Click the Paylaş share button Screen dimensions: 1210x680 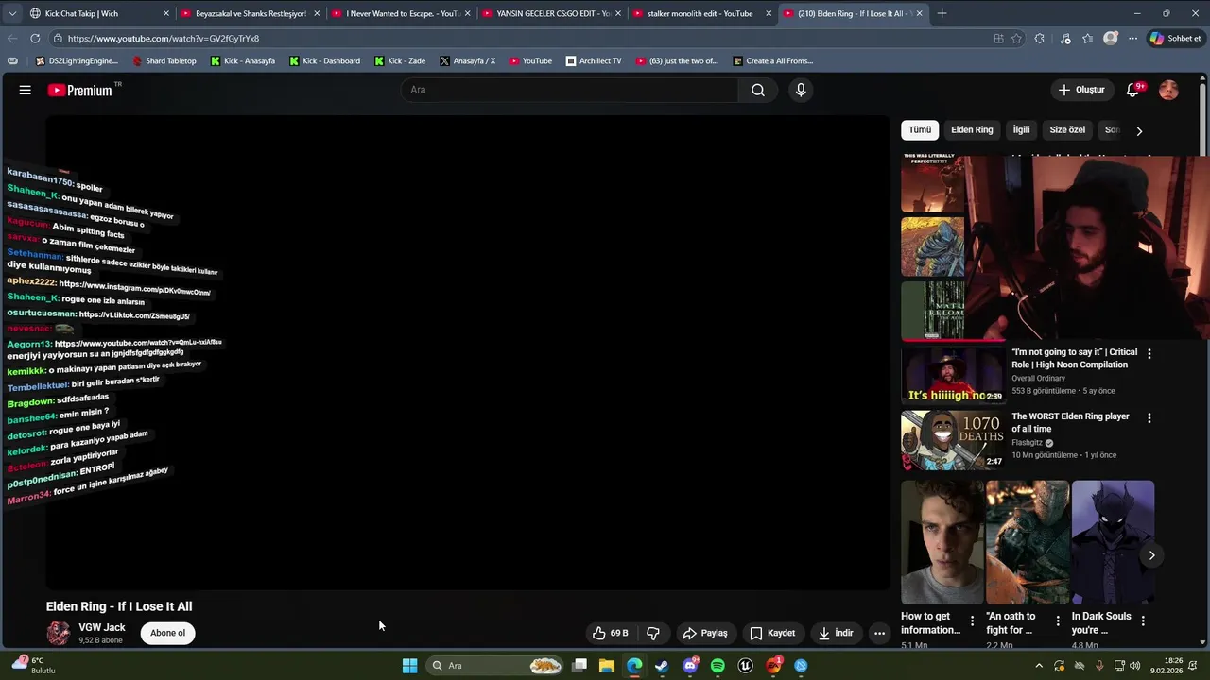(705, 633)
